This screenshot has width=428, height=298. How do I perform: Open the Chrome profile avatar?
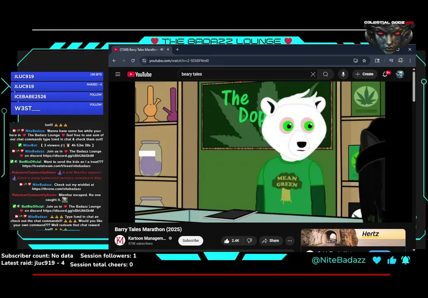400,60
